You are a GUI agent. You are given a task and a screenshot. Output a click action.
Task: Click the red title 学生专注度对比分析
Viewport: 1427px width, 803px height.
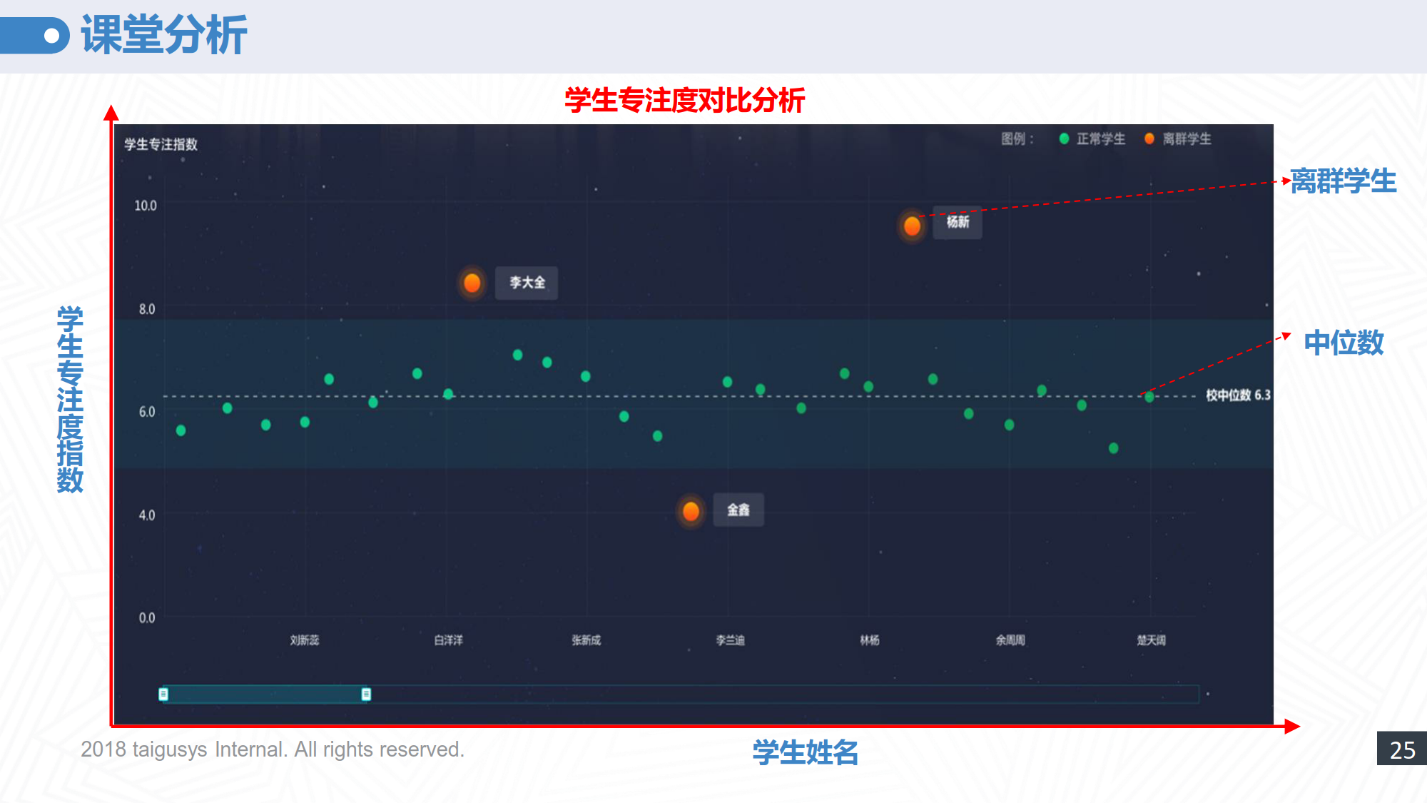click(684, 101)
